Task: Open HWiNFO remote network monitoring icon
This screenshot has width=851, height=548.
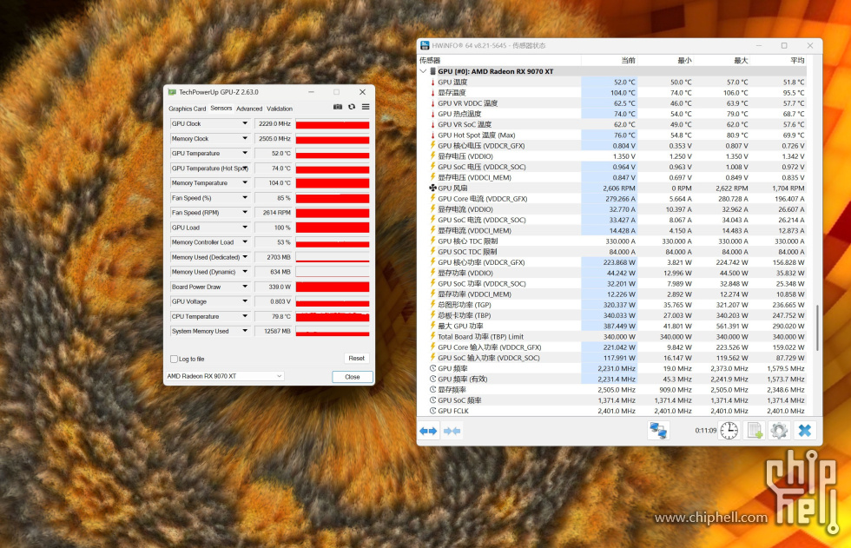Action: coord(658,431)
